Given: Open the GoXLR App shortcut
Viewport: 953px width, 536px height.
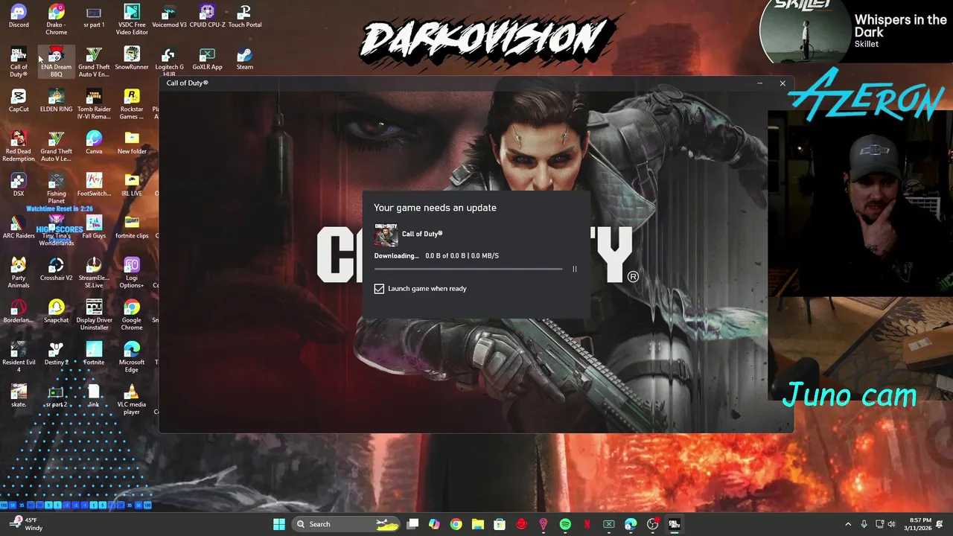Looking at the screenshot, I should coord(207,59).
